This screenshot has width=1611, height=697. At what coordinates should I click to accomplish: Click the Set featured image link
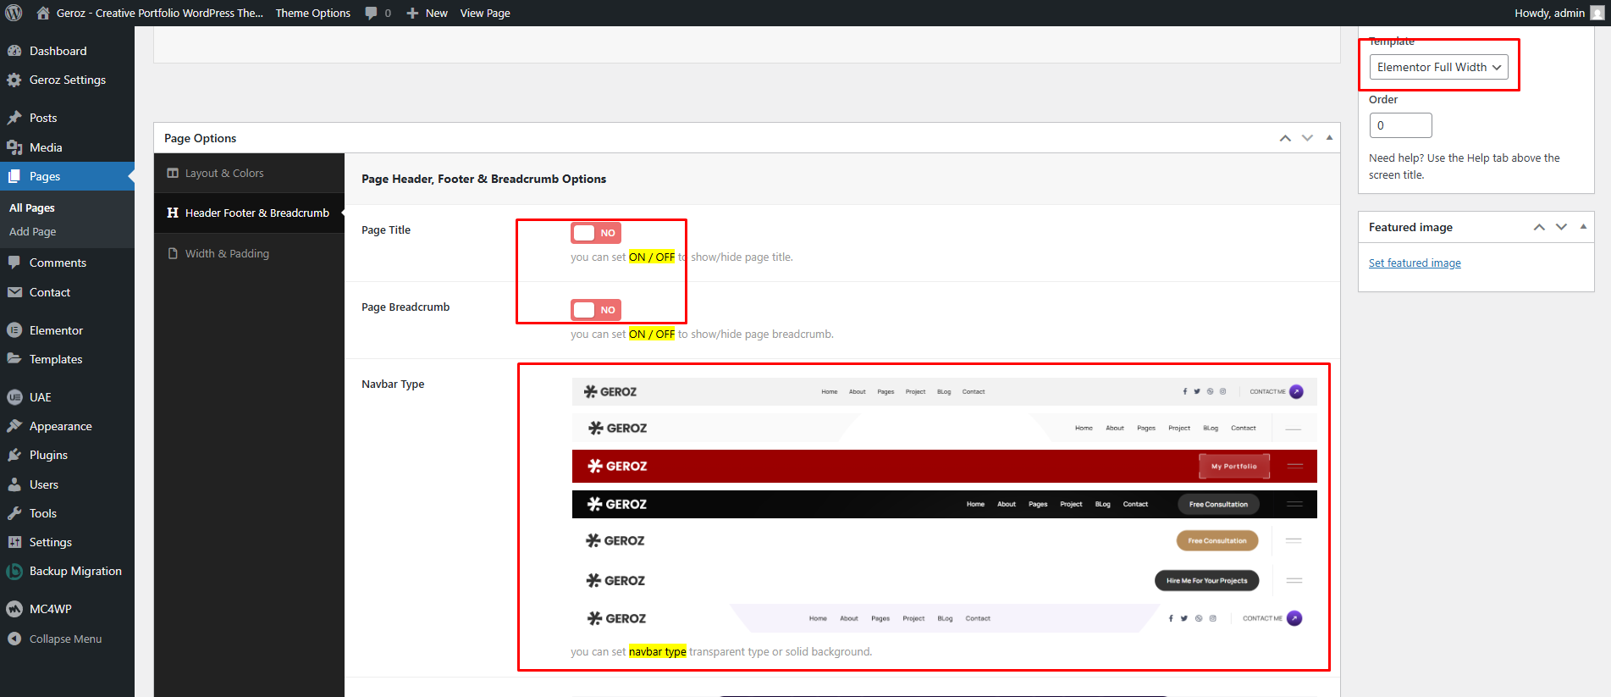[x=1415, y=263]
